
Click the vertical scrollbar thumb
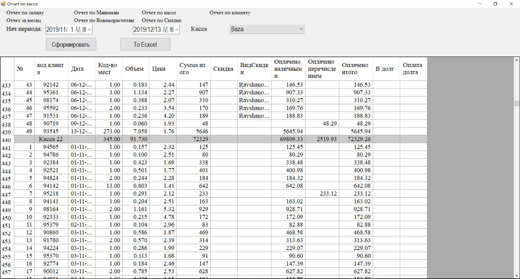pos(516,103)
